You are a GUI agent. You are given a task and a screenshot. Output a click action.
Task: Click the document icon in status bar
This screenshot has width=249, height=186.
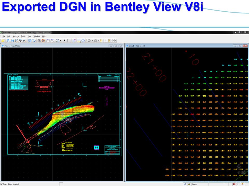pos(238,184)
